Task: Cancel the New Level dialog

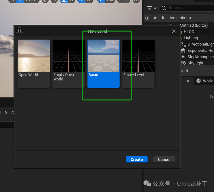Action: [x=164, y=159]
